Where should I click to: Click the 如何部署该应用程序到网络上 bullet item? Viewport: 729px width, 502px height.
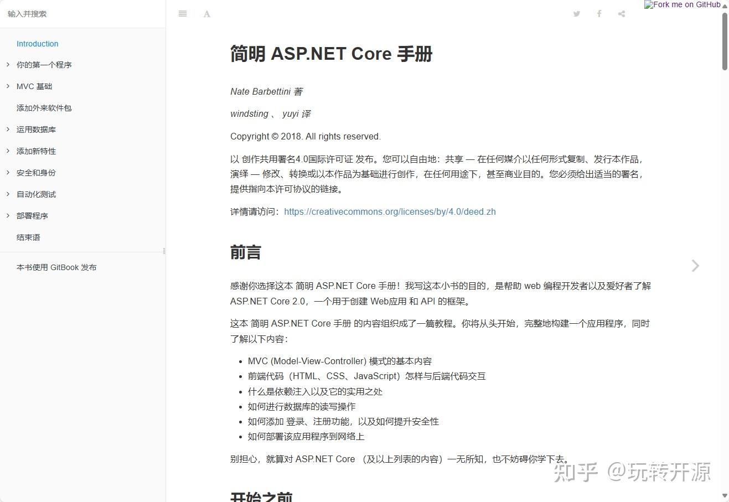(x=306, y=436)
